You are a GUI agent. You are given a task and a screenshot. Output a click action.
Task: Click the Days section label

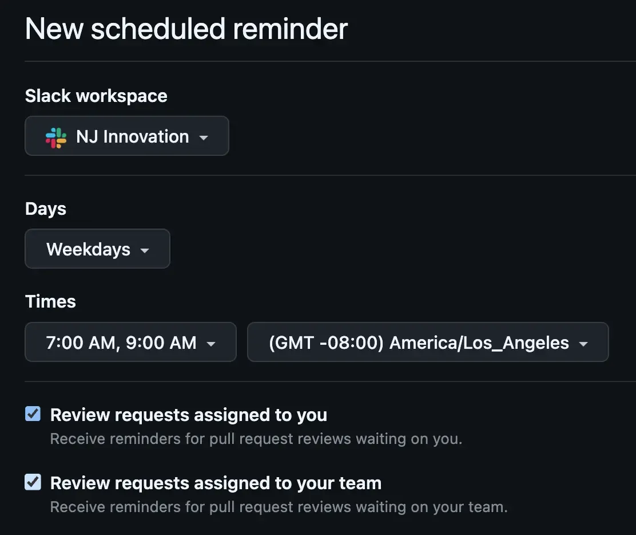pos(45,209)
